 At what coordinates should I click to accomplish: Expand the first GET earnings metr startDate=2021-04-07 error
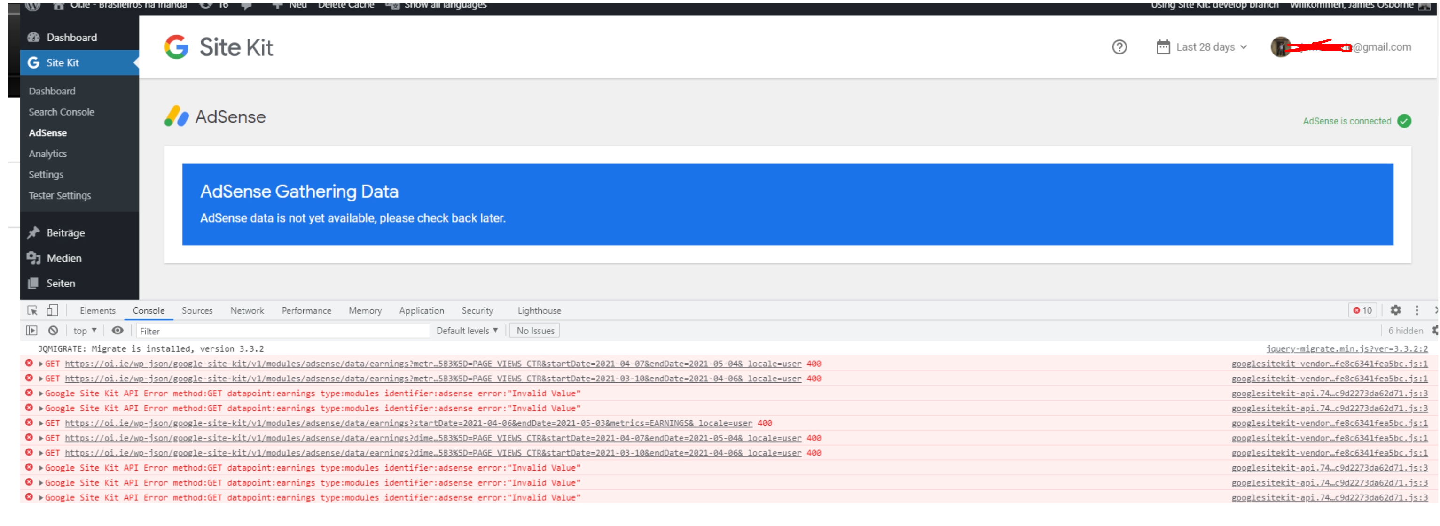[41, 364]
